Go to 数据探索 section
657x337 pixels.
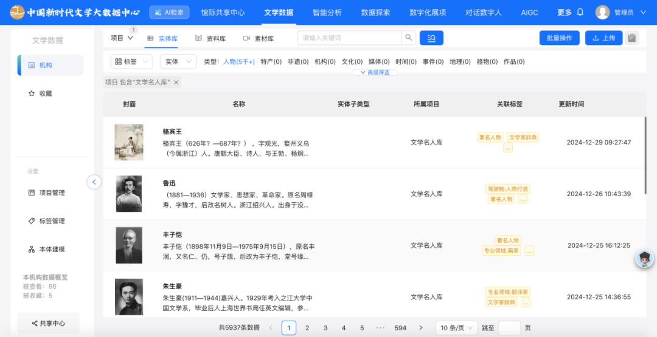(x=376, y=13)
